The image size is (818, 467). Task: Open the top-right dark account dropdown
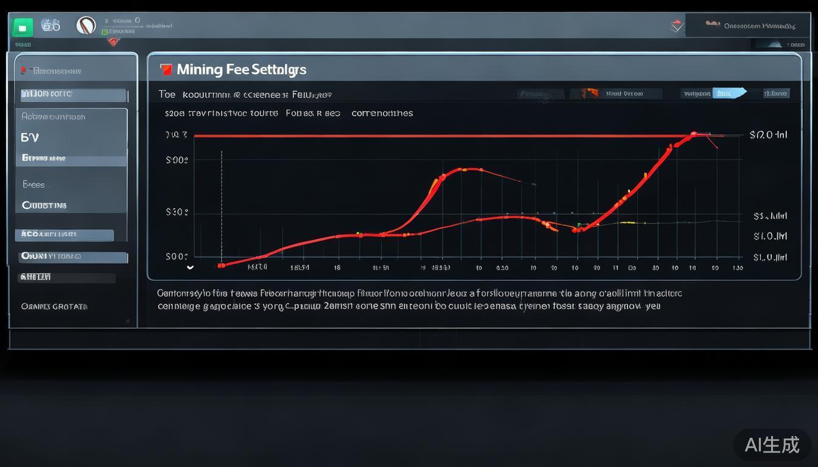[x=749, y=26]
